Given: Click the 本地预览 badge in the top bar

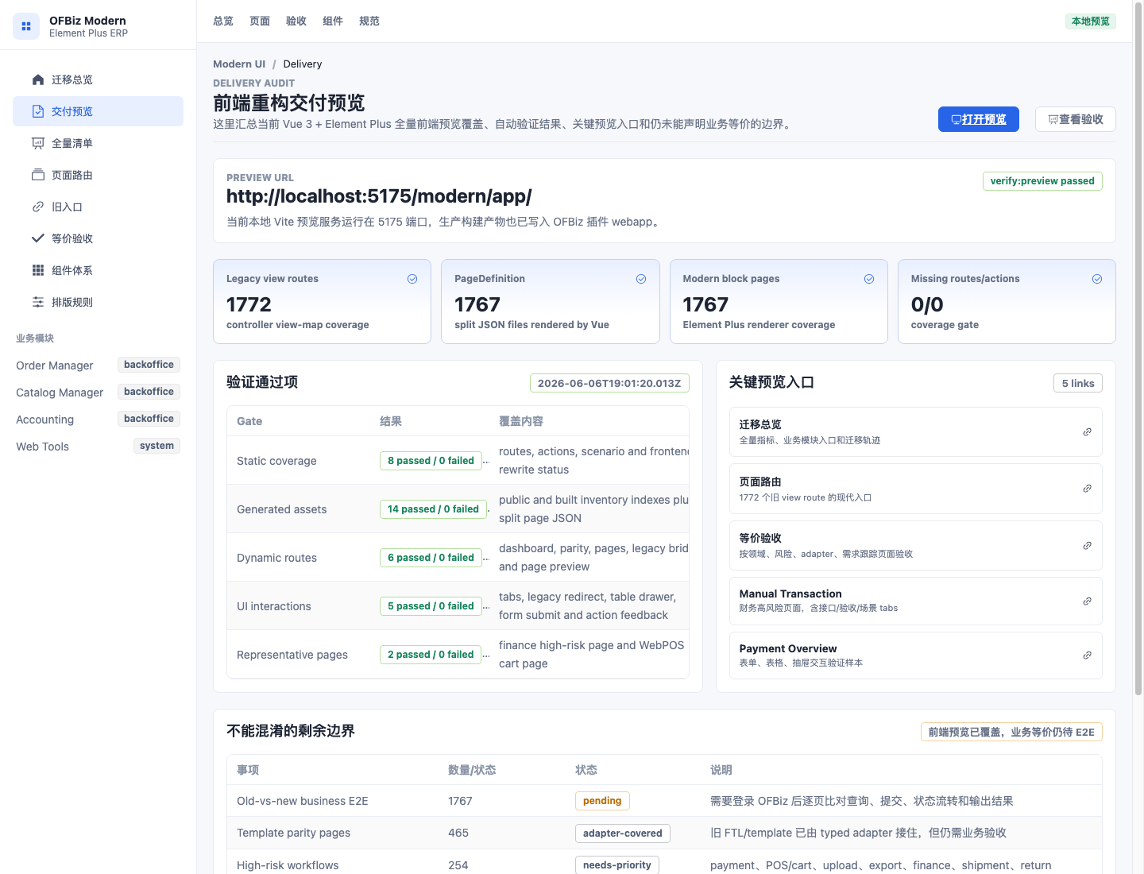Looking at the screenshot, I should tap(1091, 21).
